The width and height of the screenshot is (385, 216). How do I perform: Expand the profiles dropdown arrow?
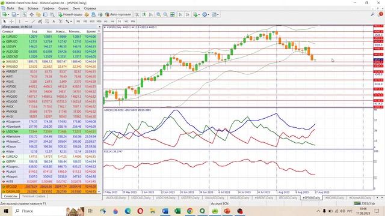(18, 14)
